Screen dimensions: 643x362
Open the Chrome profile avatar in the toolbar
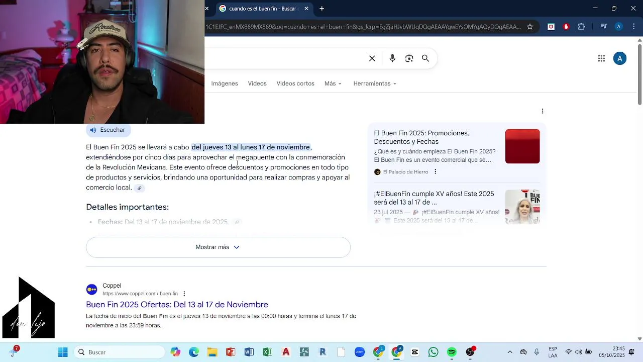[x=619, y=27]
